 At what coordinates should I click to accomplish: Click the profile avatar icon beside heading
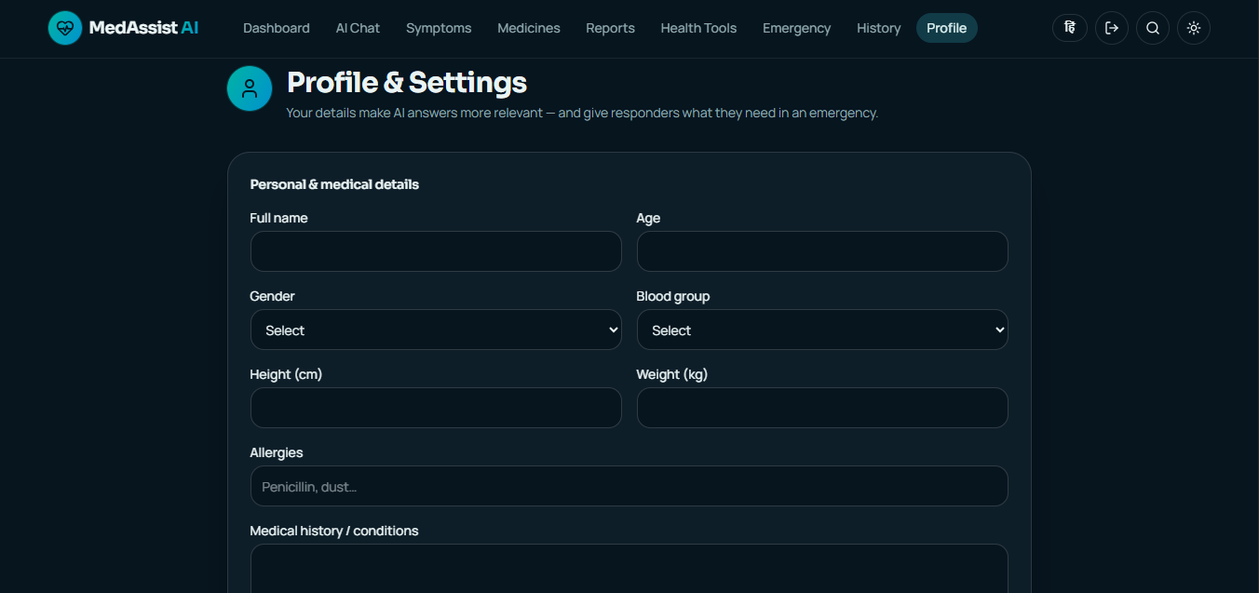[250, 88]
